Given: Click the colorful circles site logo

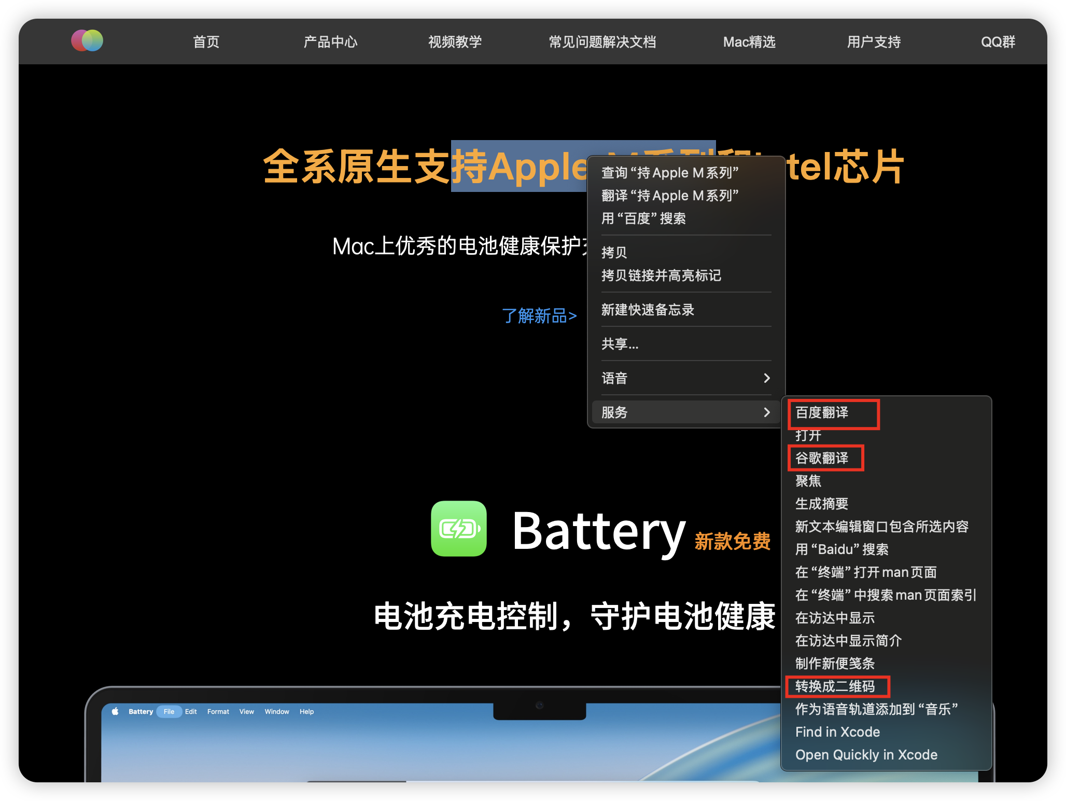Looking at the screenshot, I should tap(87, 40).
